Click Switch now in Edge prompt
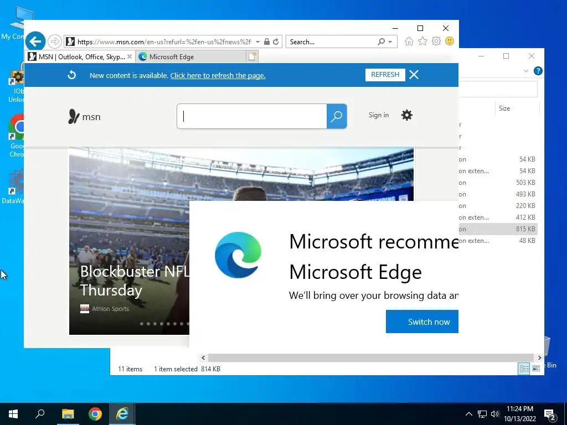Screen dimensions: 567x425 [x=422, y=322]
